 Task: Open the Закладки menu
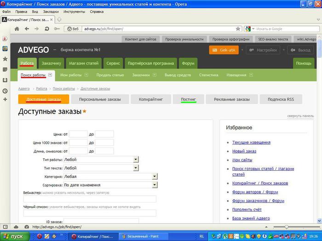tap(51, 11)
